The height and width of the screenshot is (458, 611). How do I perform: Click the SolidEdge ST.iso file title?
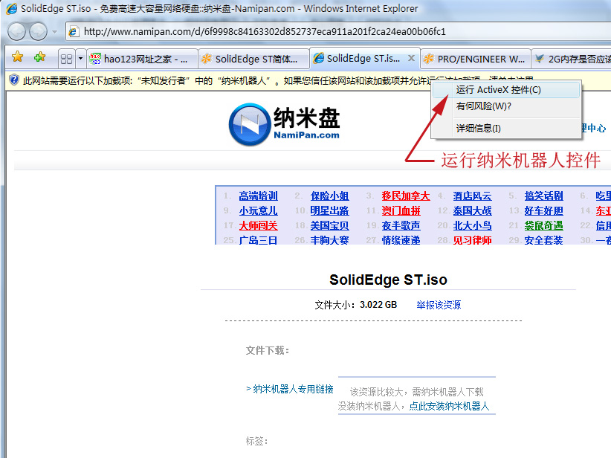(388, 280)
